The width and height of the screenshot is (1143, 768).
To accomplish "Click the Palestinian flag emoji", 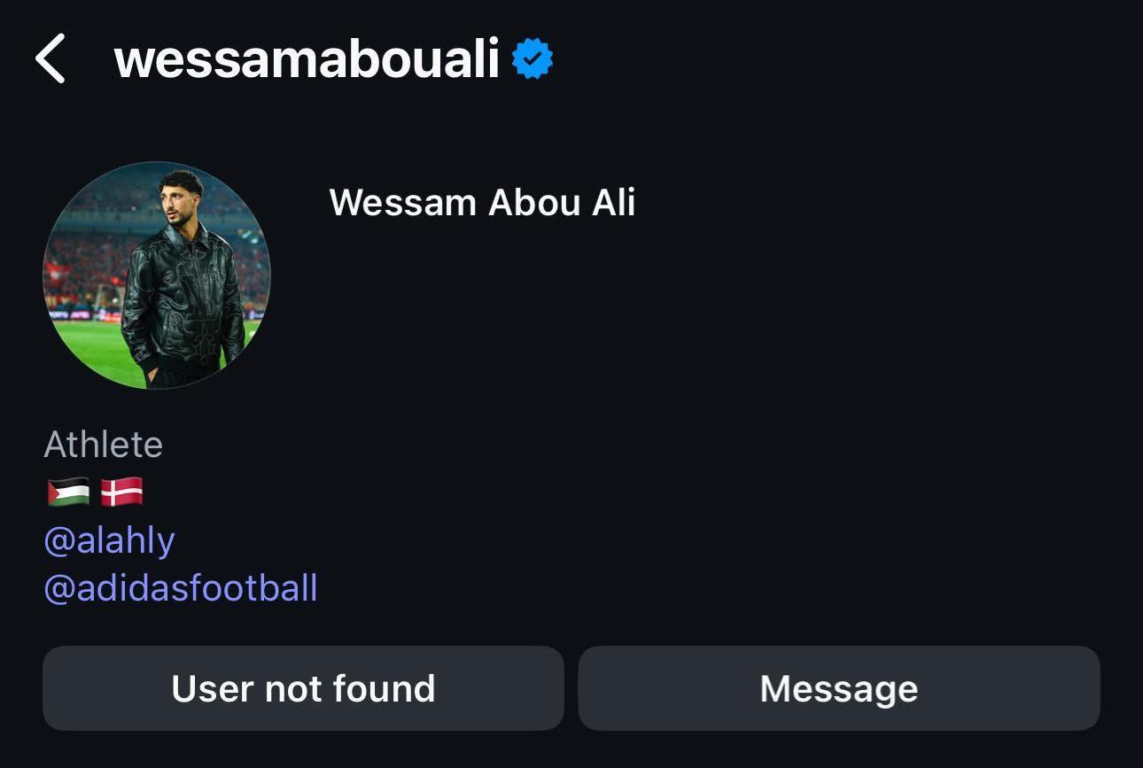I will tap(68, 492).
